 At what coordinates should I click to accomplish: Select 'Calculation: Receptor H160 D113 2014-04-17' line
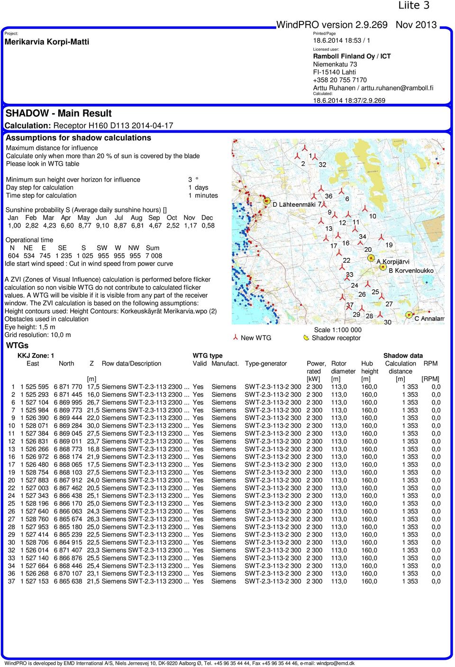[89, 126]
